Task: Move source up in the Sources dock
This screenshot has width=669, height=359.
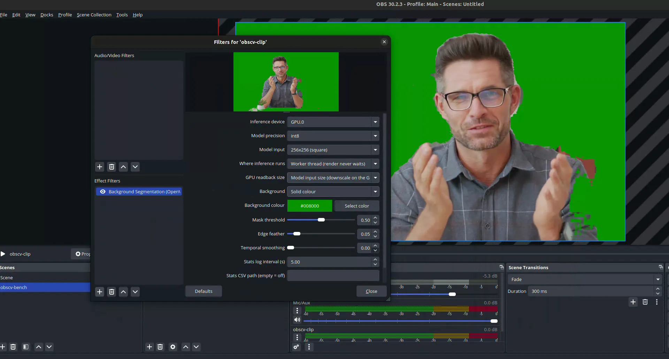Action: tap(186, 347)
